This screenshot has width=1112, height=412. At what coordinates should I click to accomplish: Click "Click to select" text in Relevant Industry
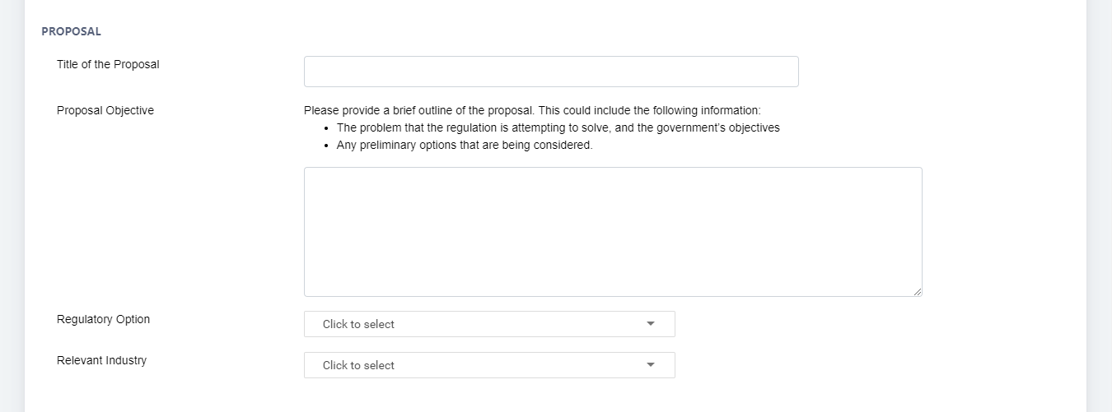pyautogui.click(x=358, y=365)
